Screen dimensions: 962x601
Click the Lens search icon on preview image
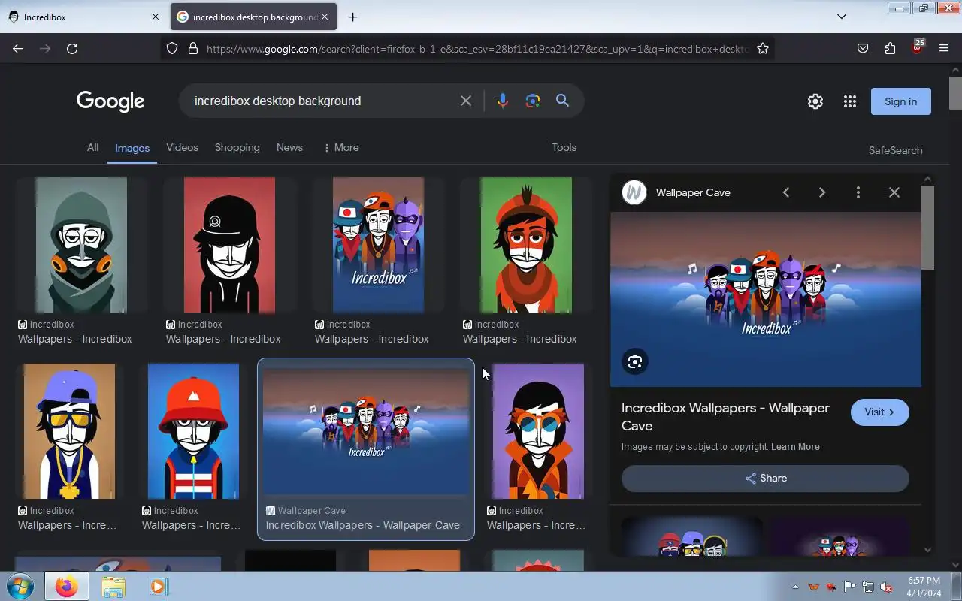(x=635, y=361)
